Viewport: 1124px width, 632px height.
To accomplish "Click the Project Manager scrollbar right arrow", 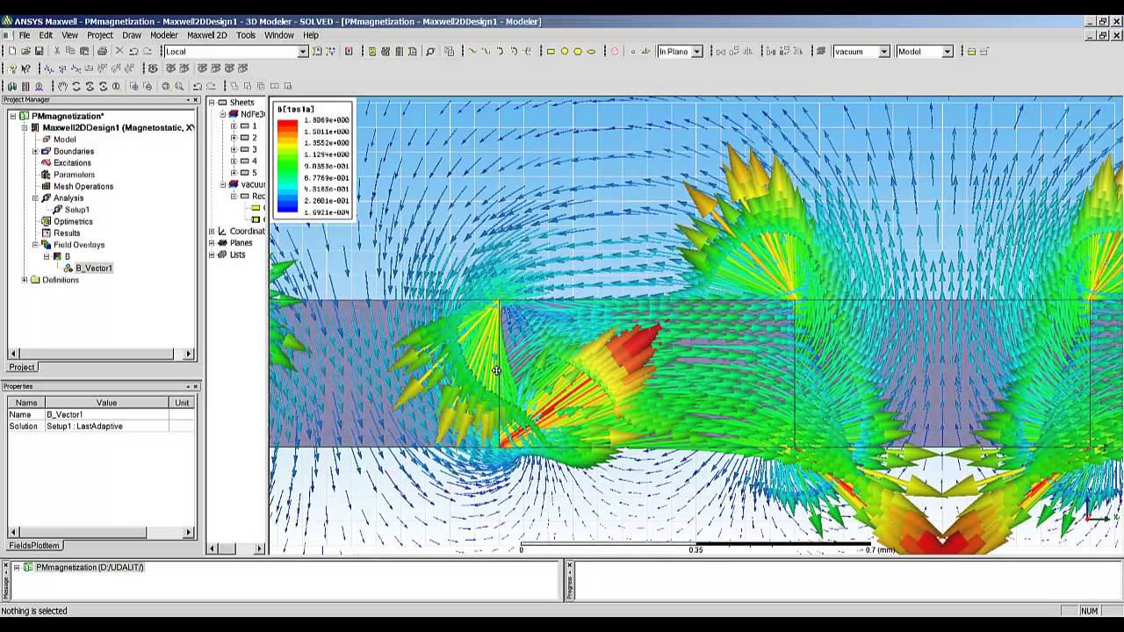I will (188, 355).
